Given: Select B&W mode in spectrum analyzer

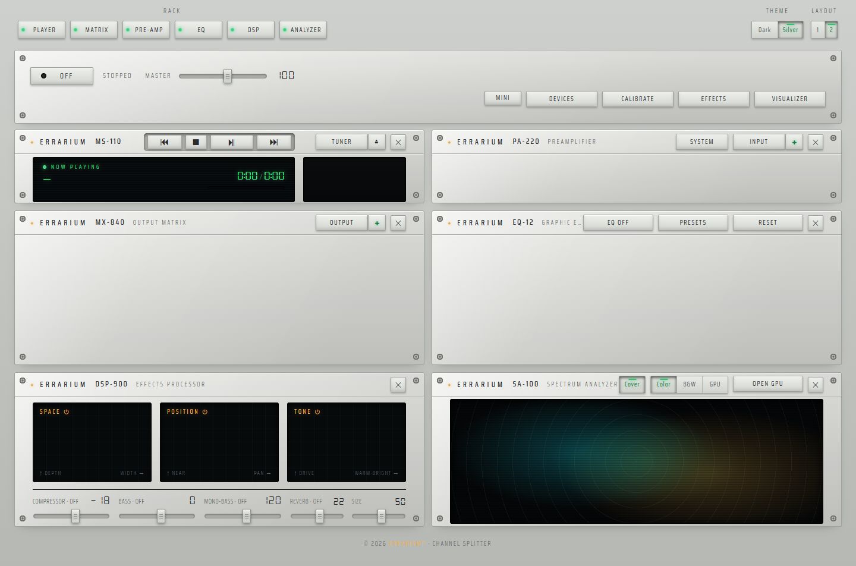Looking at the screenshot, I should click(690, 384).
